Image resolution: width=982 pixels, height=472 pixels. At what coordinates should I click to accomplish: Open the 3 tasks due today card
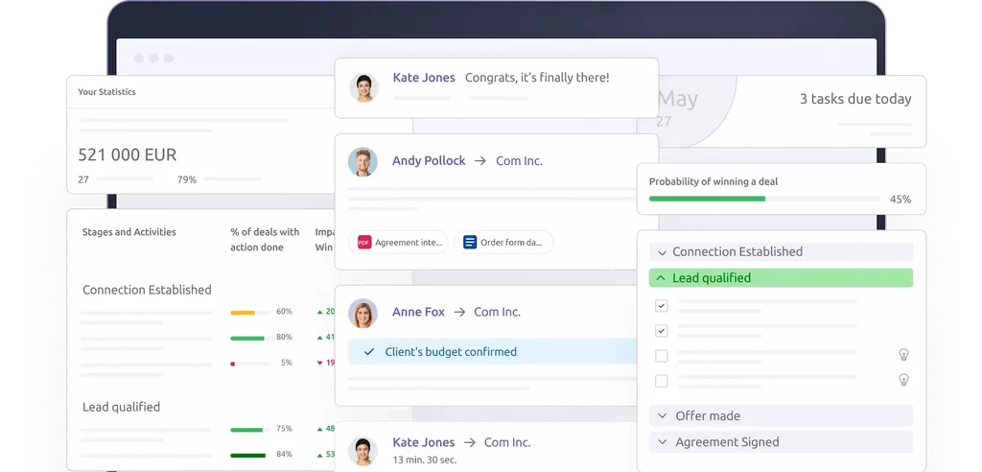coord(855,99)
